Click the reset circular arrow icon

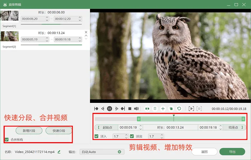click(179, 109)
